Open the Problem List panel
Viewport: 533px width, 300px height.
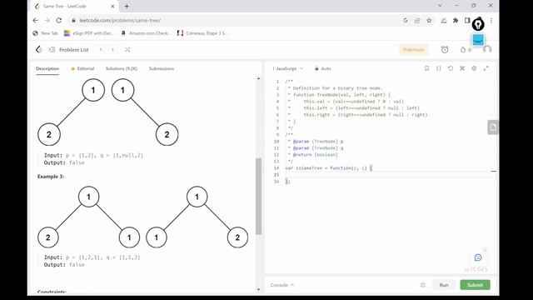[x=68, y=50]
